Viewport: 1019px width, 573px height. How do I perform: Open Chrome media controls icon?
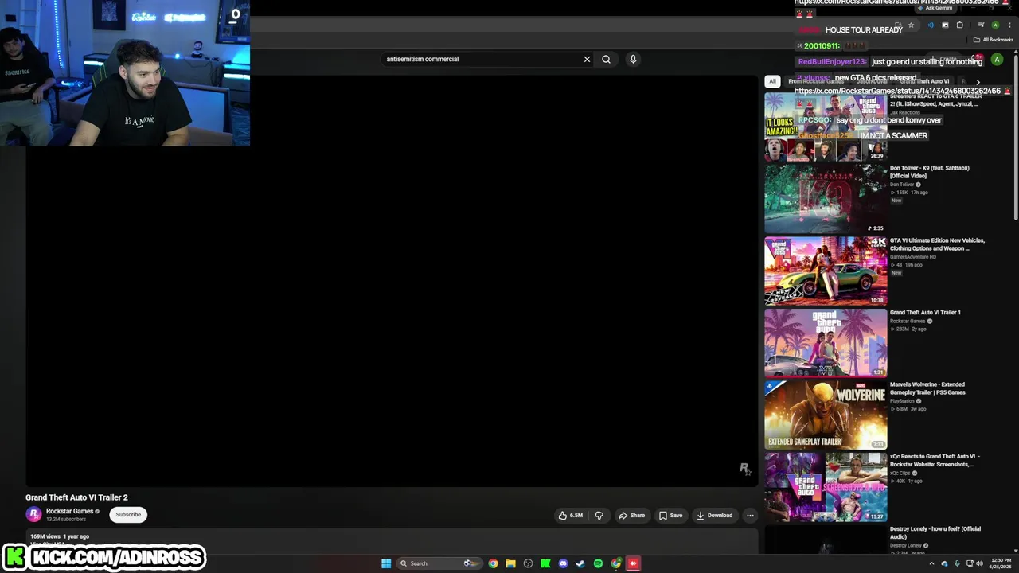click(x=980, y=25)
